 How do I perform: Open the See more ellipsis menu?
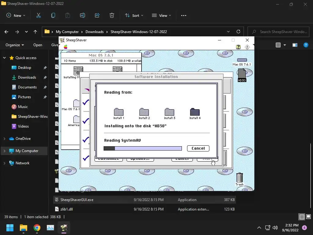pyautogui.click(x=184, y=15)
